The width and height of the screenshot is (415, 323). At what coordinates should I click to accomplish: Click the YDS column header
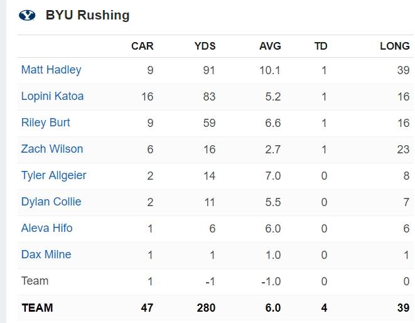205,46
